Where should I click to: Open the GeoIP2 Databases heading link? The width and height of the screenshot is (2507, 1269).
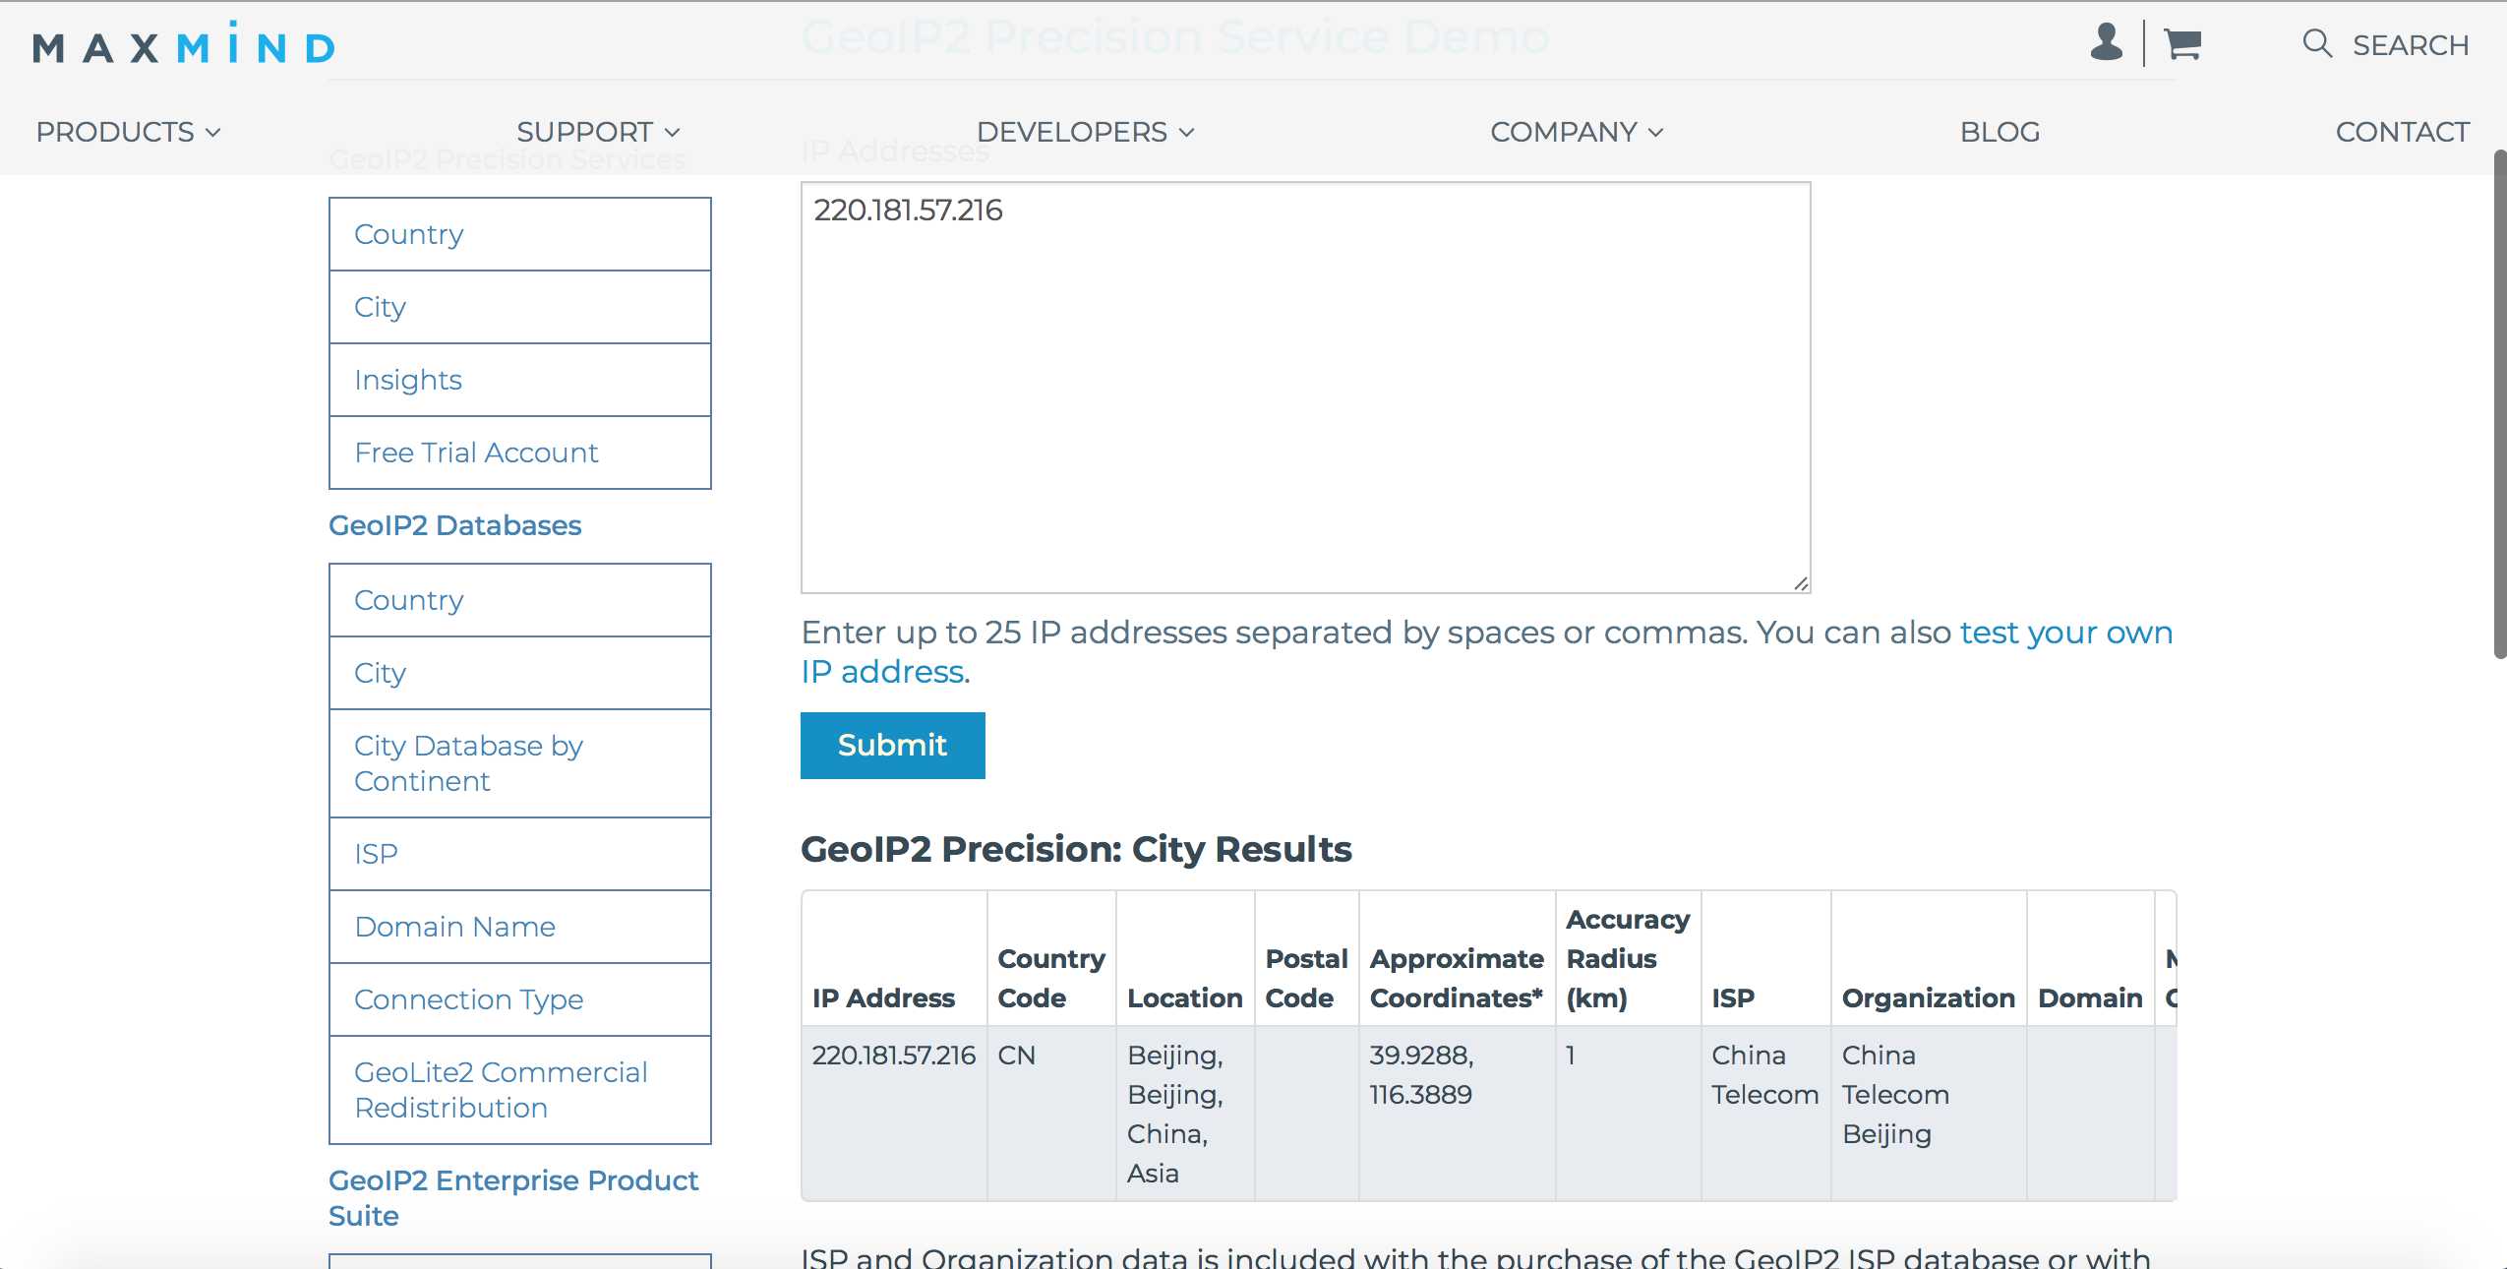[454, 525]
